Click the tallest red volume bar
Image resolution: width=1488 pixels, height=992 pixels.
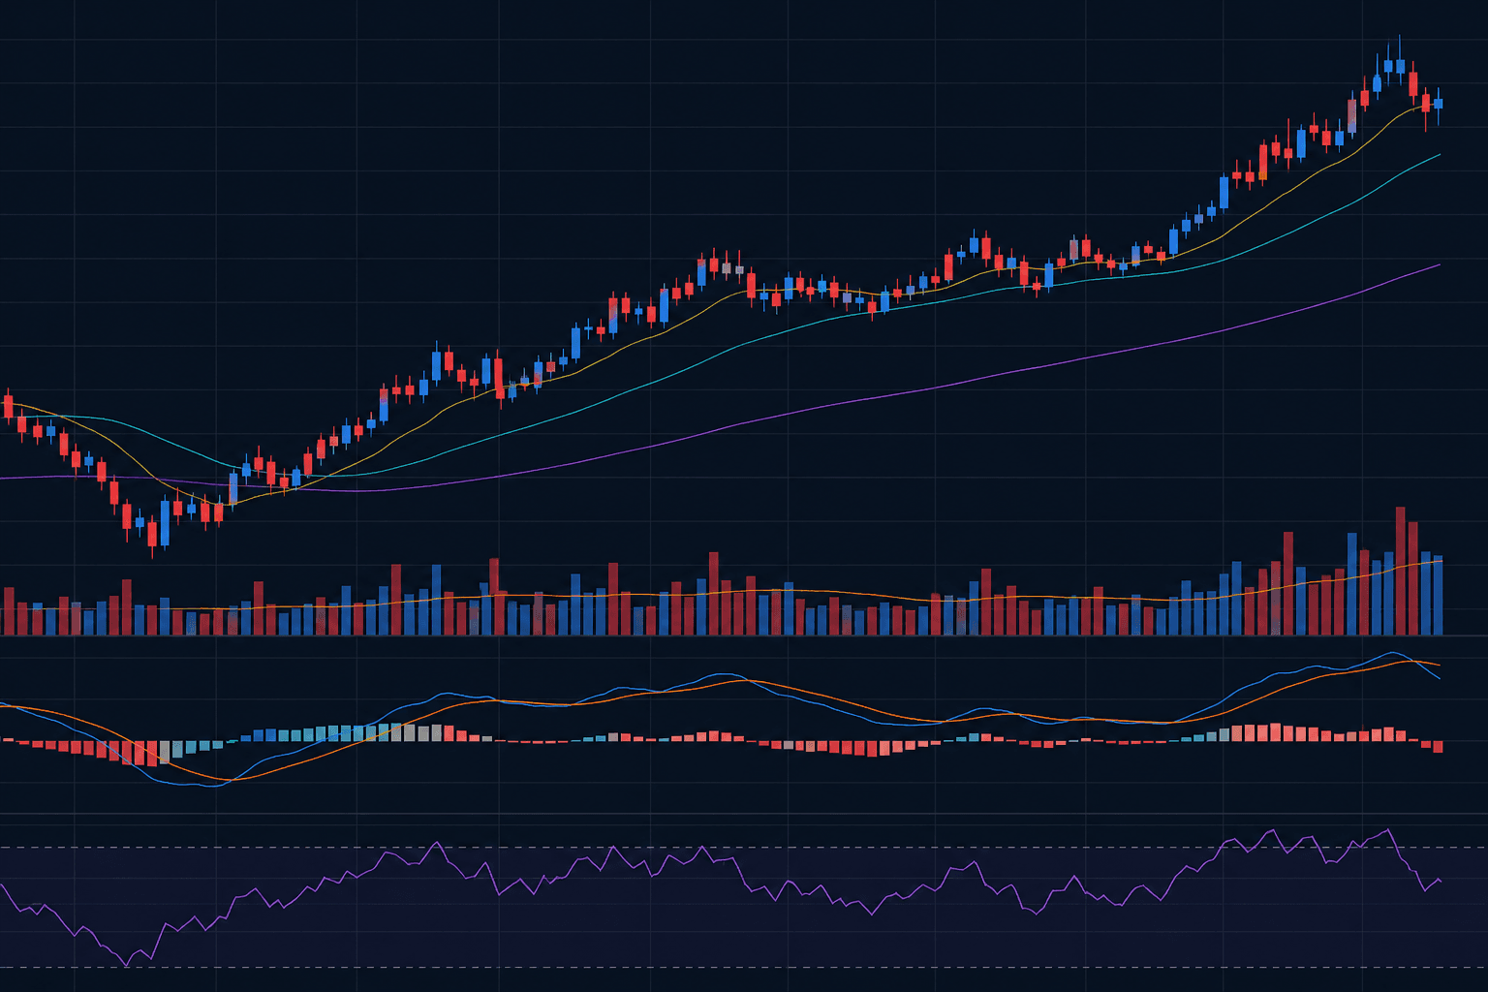click(1400, 572)
